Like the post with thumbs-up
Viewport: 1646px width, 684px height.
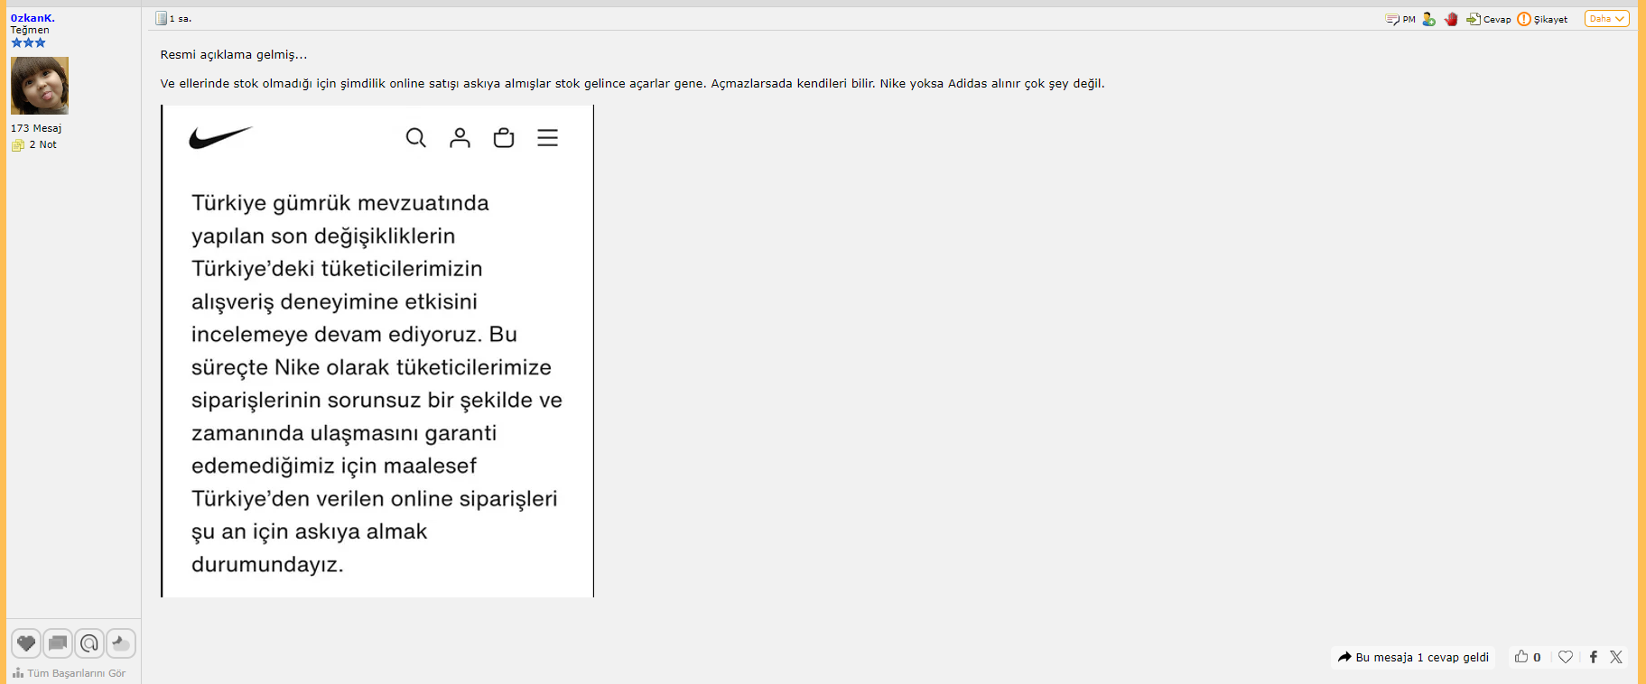click(1521, 657)
